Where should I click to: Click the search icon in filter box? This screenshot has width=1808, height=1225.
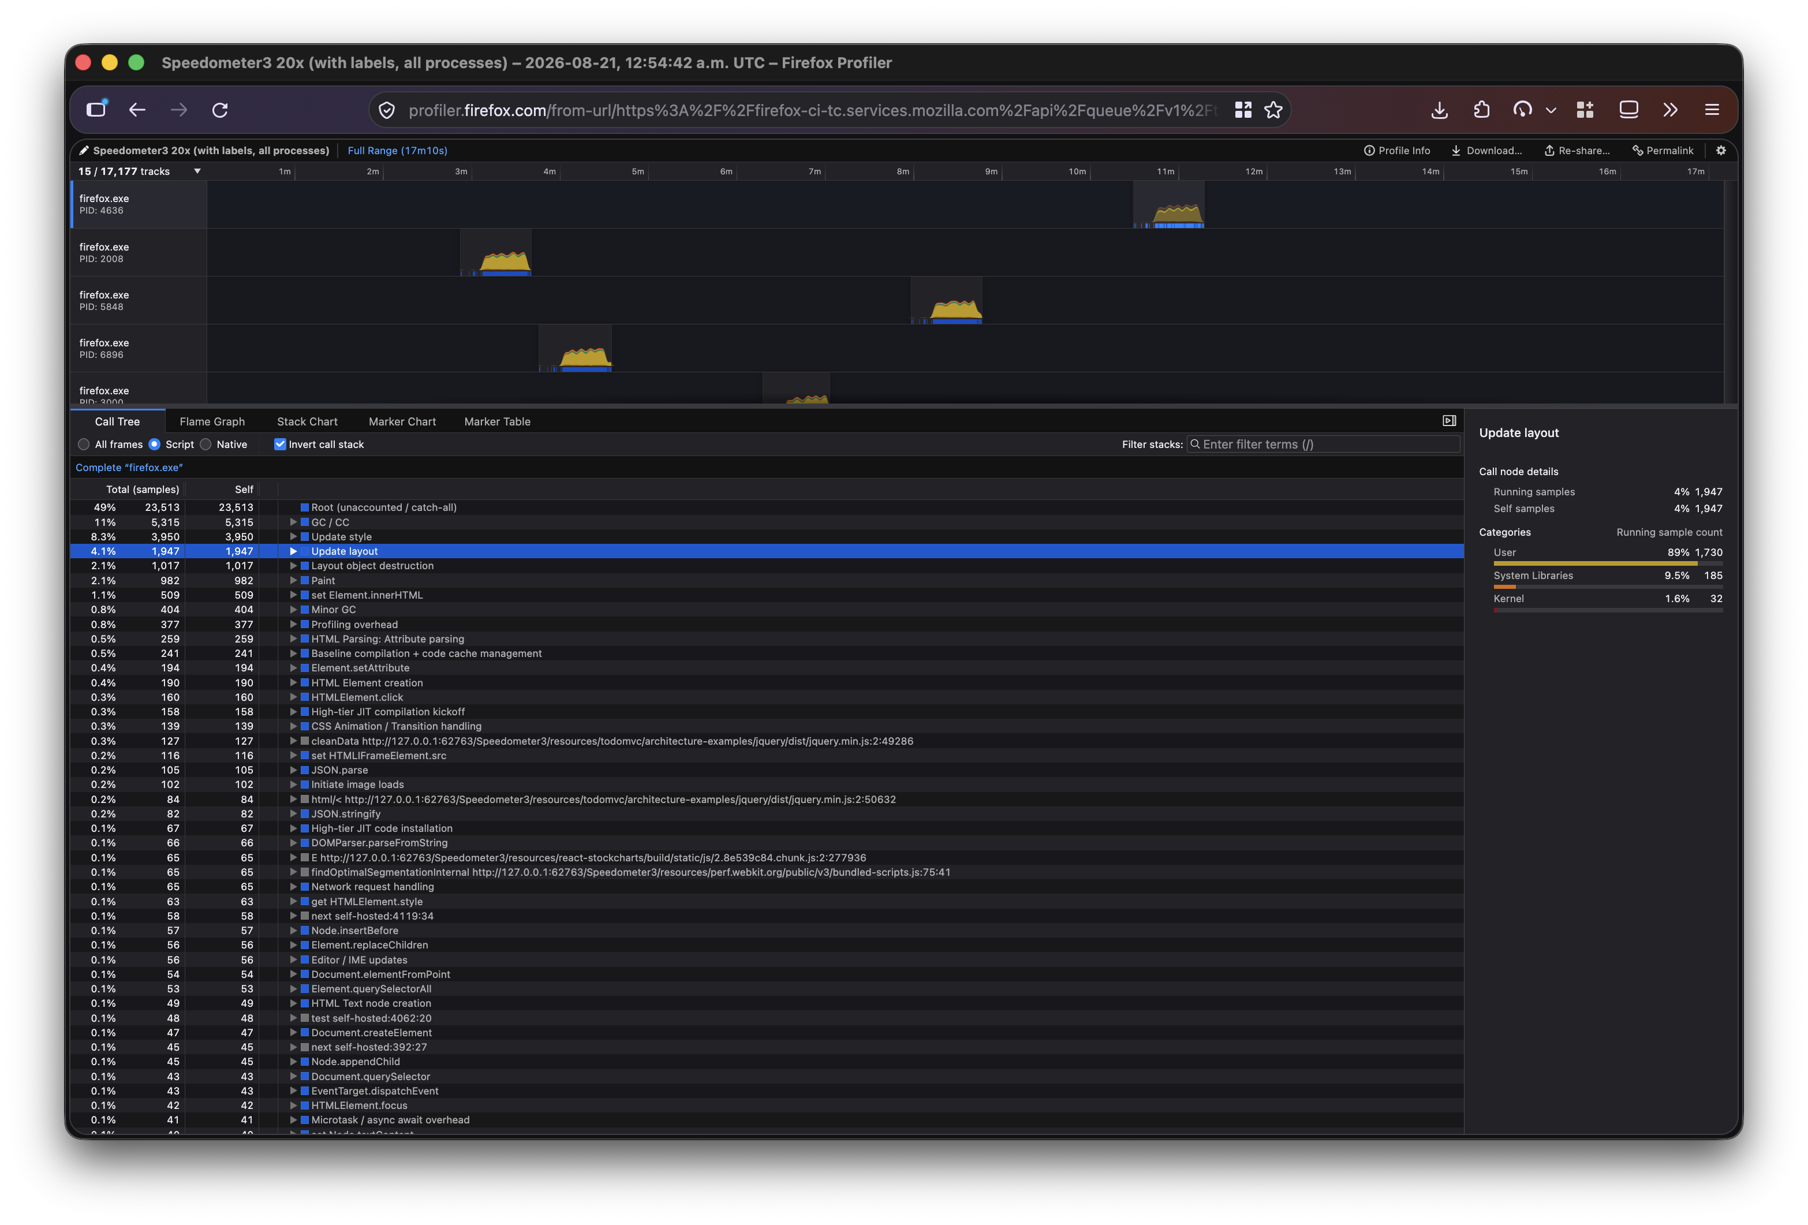pyautogui.click(x=1195, y=444)
